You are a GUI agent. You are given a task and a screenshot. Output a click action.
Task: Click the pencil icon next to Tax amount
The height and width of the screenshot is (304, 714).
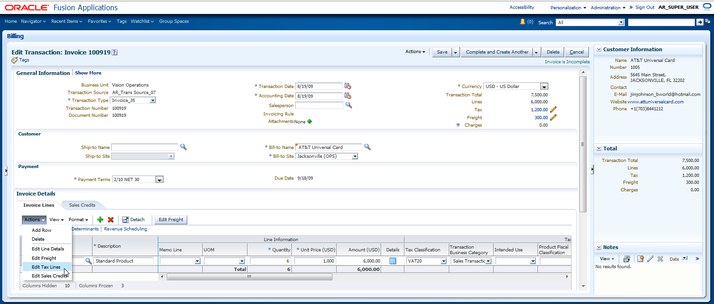(553, 109)
